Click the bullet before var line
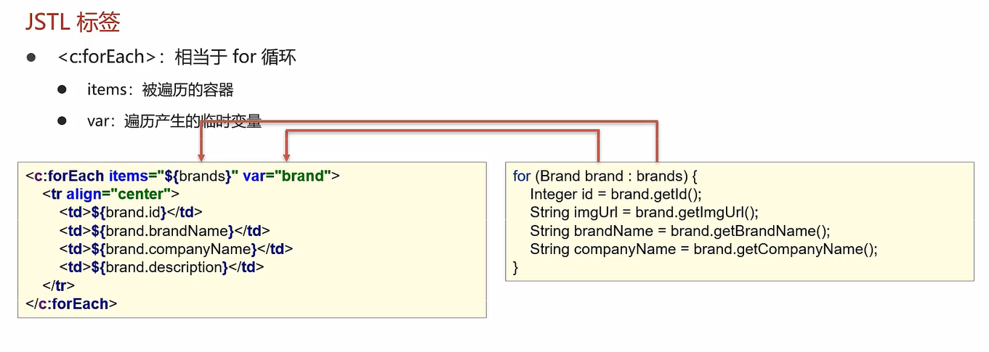 62,120
